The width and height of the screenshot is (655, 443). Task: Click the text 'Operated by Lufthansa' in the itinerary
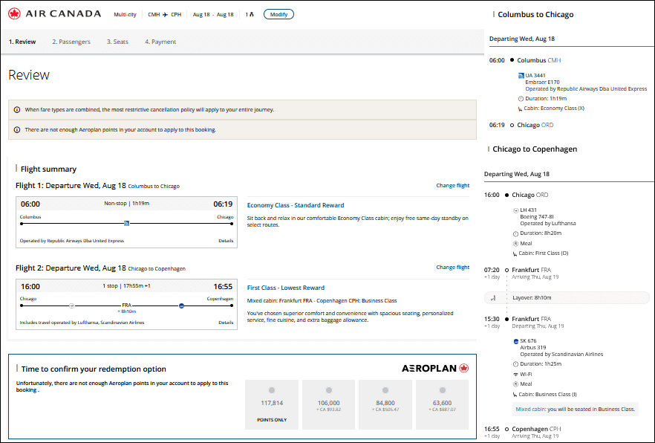(x=547, y=224)
